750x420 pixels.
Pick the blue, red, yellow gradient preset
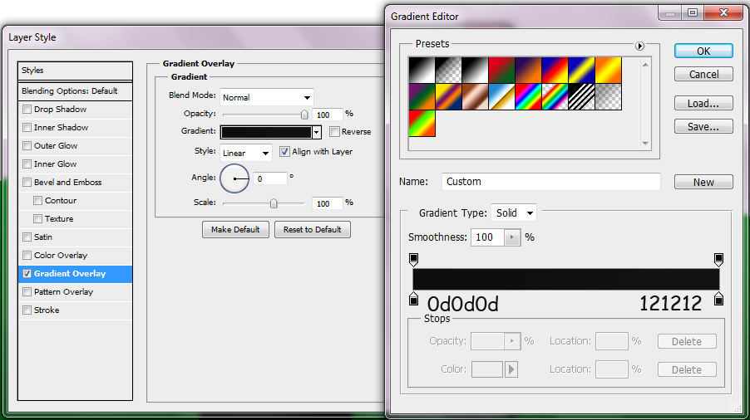(555, 71)
